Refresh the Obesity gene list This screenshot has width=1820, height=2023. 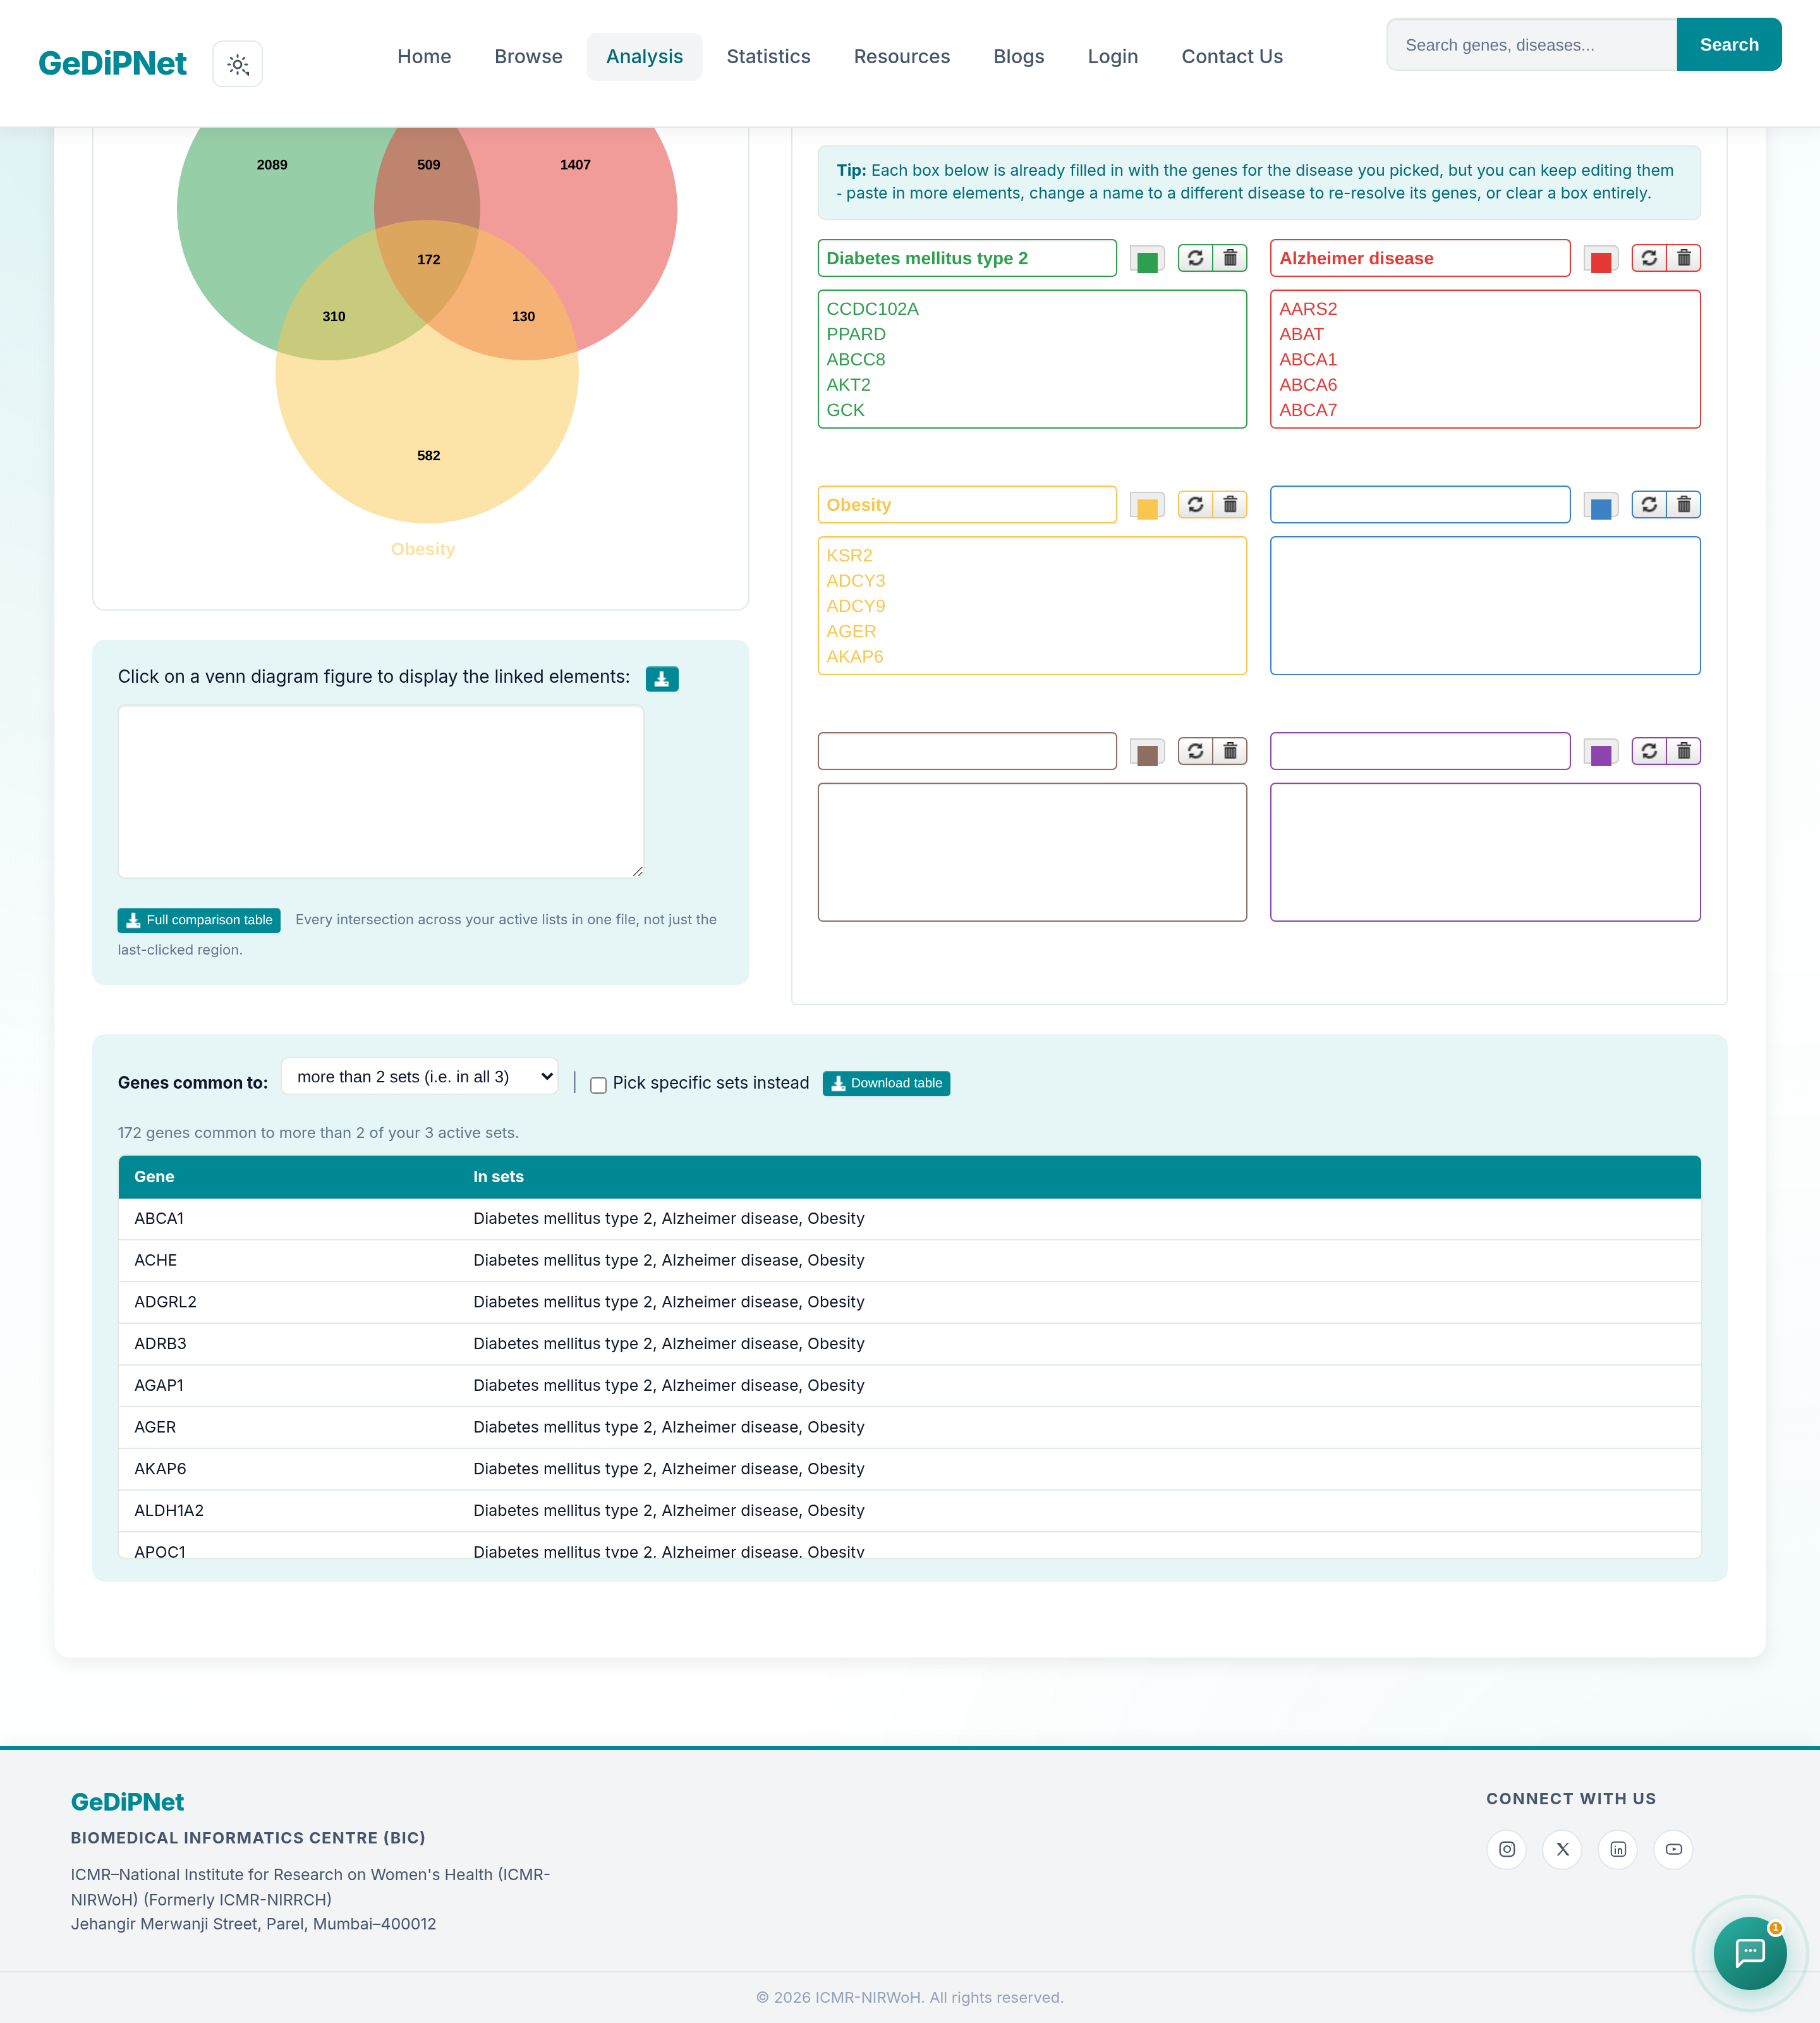click(1195, 504)
